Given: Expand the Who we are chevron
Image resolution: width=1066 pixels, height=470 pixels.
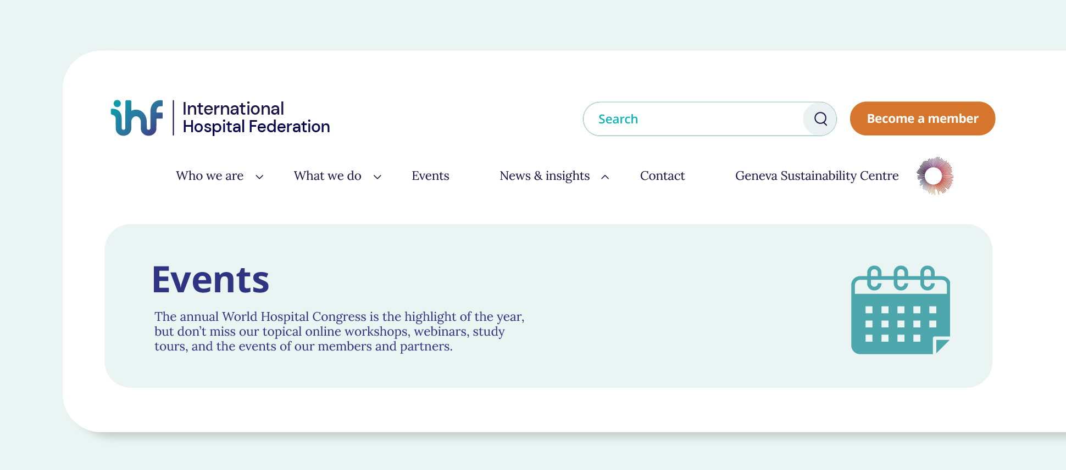Looking at the screenshot, I should [x=259, y=177].
